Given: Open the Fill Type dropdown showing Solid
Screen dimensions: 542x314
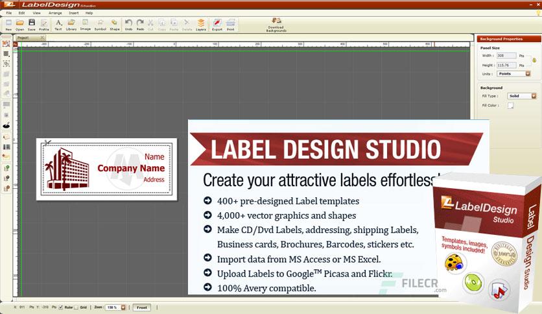Looking at the screenshot, I should tap(522, 96).
